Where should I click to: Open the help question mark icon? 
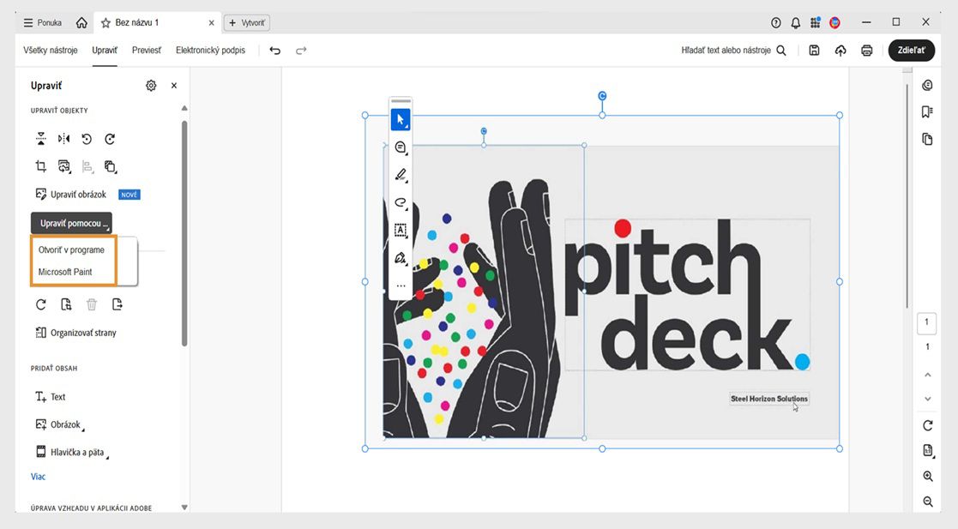pyautogui.click(x=776, y=22)
